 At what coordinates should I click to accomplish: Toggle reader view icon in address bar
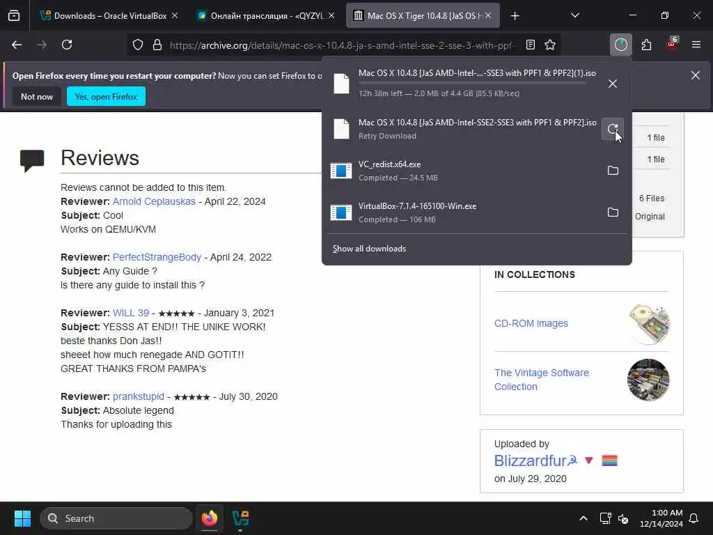[530, 45]
